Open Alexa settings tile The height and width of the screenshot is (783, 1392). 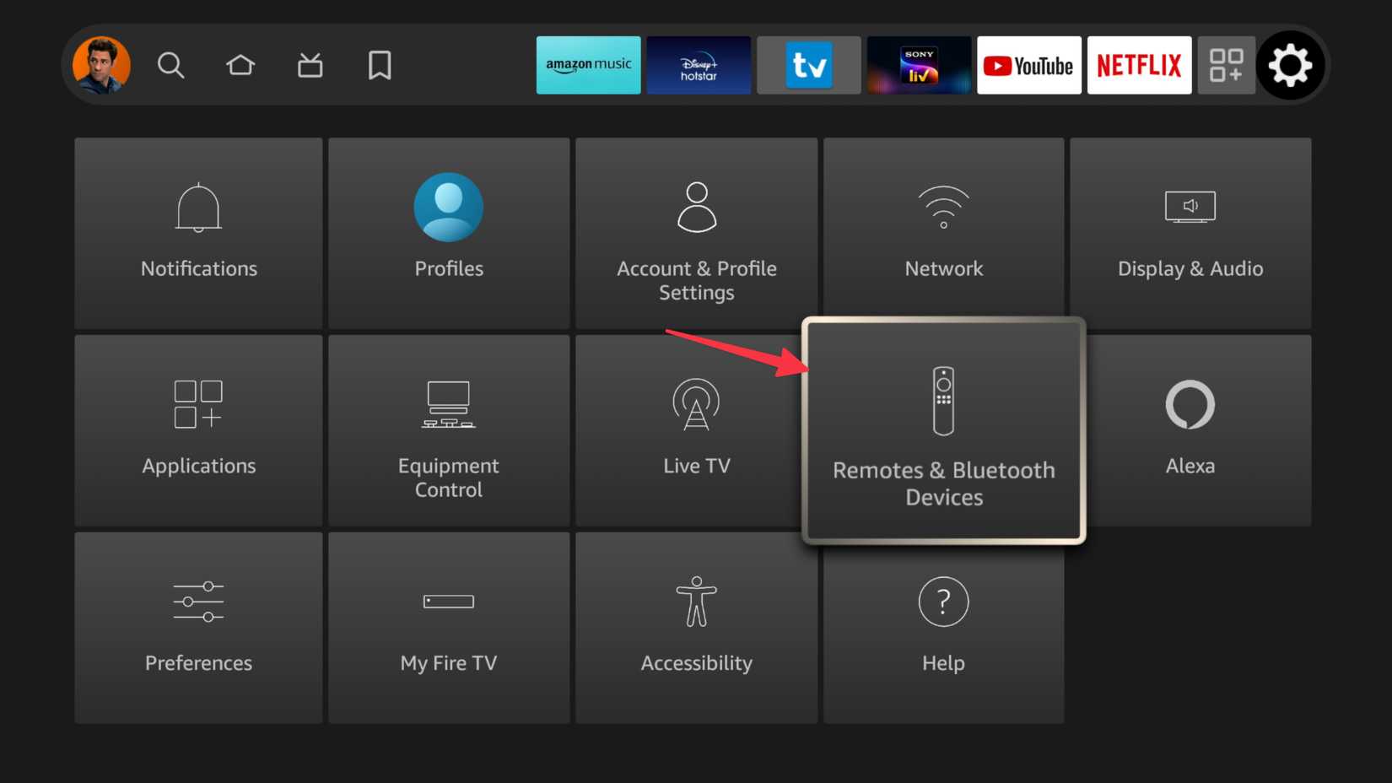tap(1190, 430)
